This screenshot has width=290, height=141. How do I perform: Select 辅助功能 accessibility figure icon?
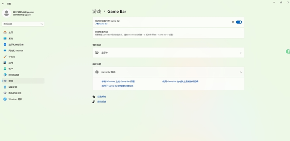[x=5, y=87]
